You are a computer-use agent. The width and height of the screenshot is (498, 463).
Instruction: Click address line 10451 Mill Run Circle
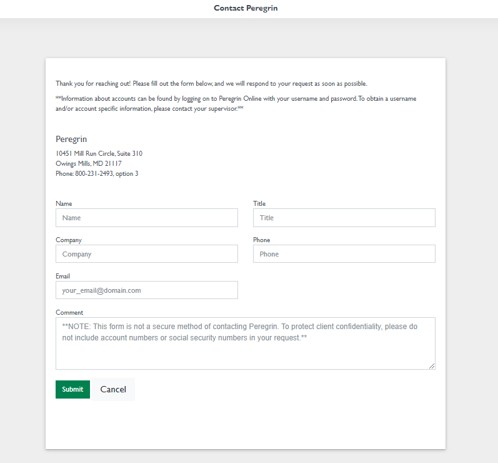[x=99, y=153]
